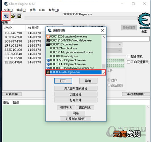Select the 对齐 radio button
This screenshot has height=142, width=151.
(109, 80)
